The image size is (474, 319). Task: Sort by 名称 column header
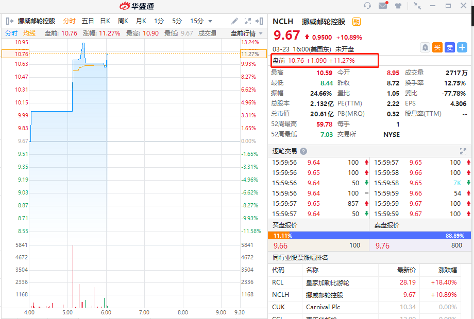312,270
